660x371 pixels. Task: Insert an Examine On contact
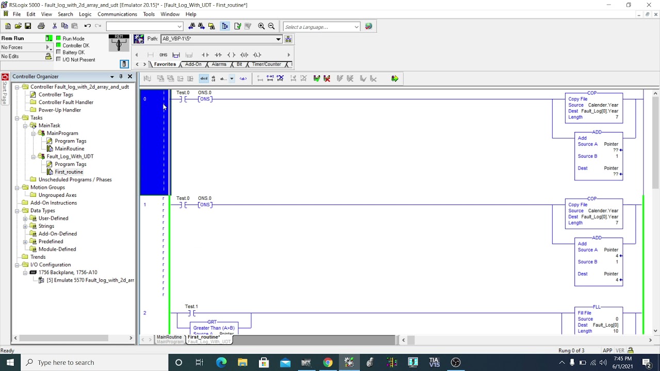click(205, 55)
